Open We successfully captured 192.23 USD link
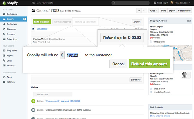The image size is (194, 119). (x=63, y=101)
